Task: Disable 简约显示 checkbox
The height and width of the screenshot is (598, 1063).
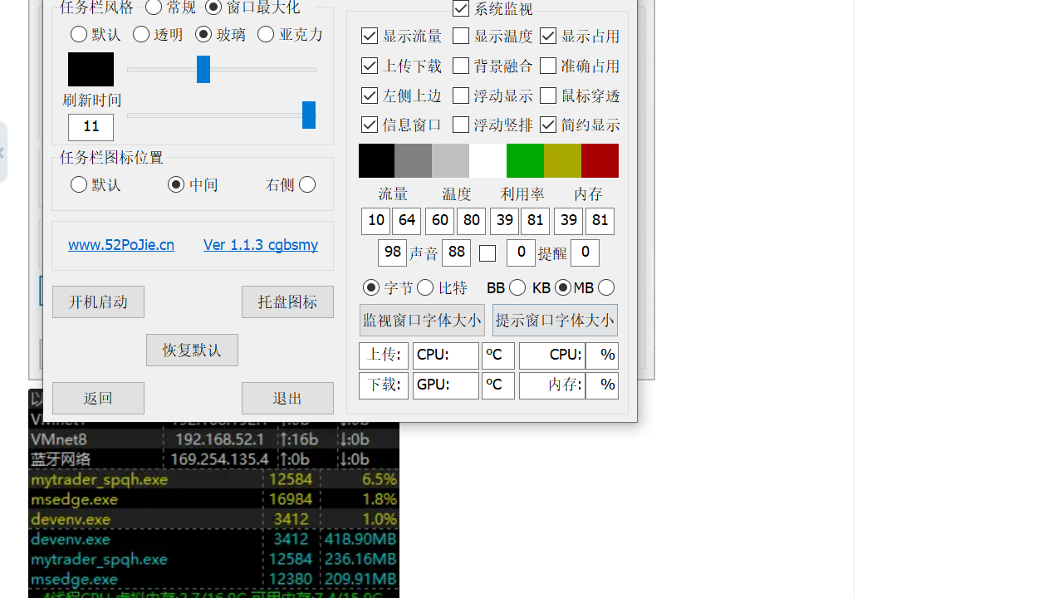Action: click(548, 125)
